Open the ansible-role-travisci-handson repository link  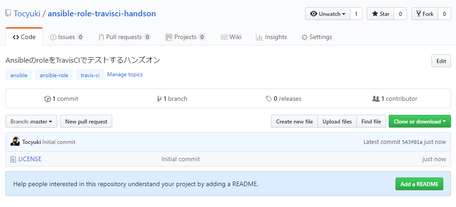pos(102,14)
